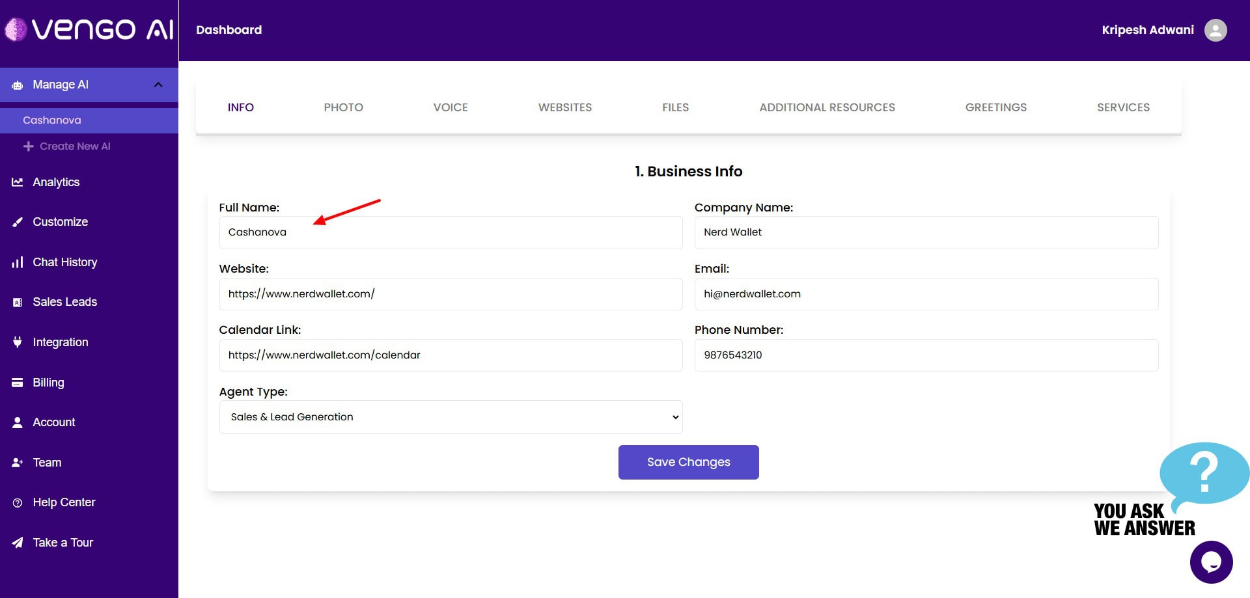Select Cashanova under Manage AI

click(52, 120)
